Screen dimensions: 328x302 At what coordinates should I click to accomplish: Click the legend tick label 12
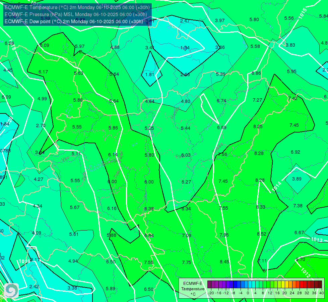tap(270, 293)
